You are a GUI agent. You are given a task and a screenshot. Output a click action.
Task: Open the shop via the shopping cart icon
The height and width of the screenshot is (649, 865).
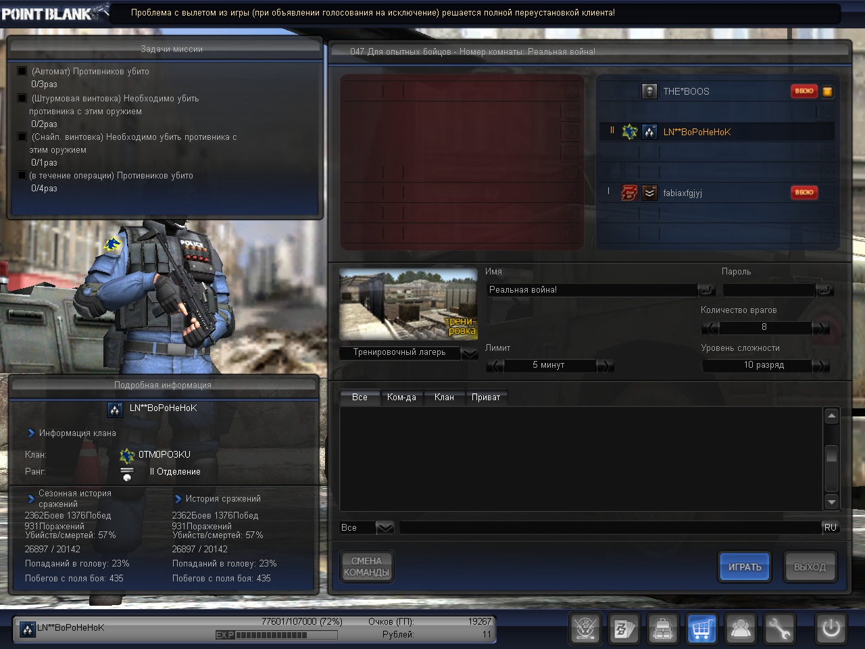[701, 629]
